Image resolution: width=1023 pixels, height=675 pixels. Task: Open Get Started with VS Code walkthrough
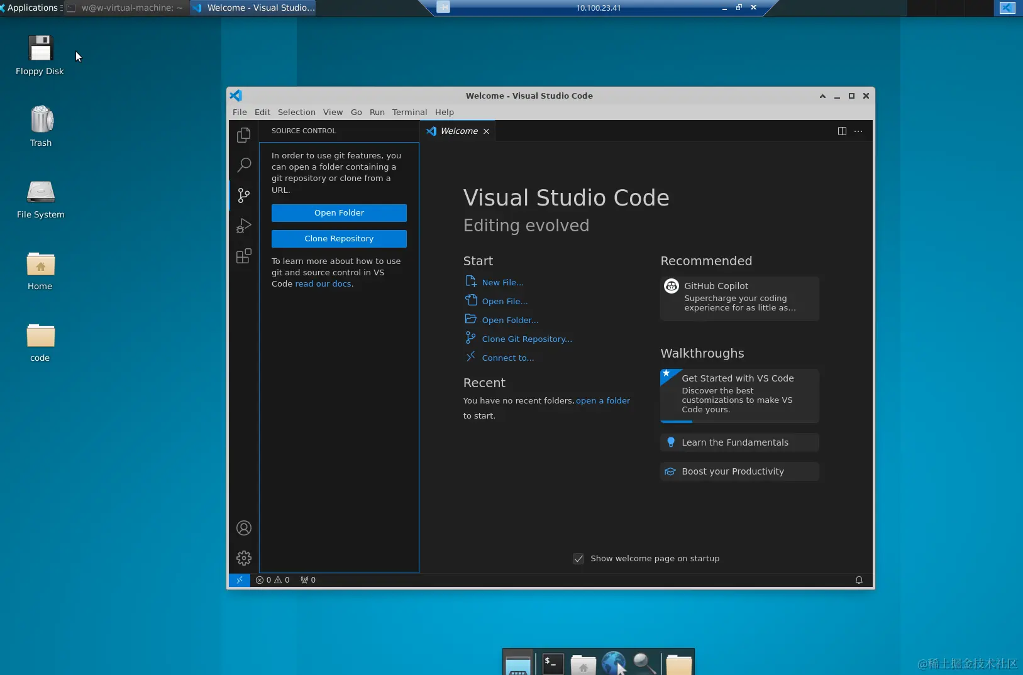click(739, 396)
